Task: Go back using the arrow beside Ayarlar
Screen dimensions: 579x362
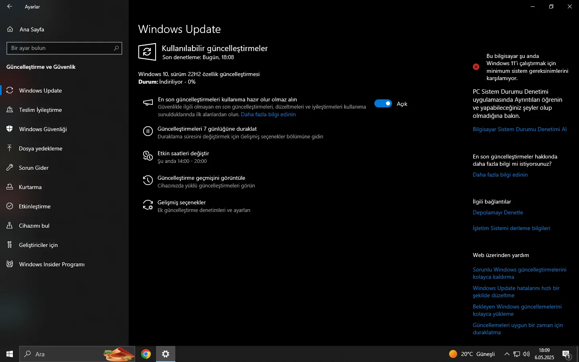Action: coord(10,6)
